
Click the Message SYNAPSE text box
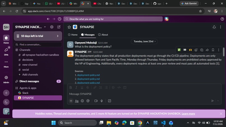pyautogui.click(x=144, y=94)
